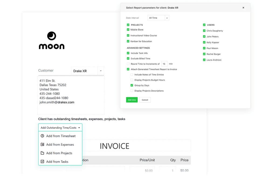Click the Cancel button

(x=145, y=100)
